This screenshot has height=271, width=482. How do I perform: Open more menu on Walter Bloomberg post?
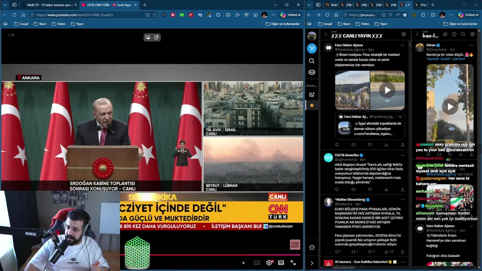[x=403, y=199]
